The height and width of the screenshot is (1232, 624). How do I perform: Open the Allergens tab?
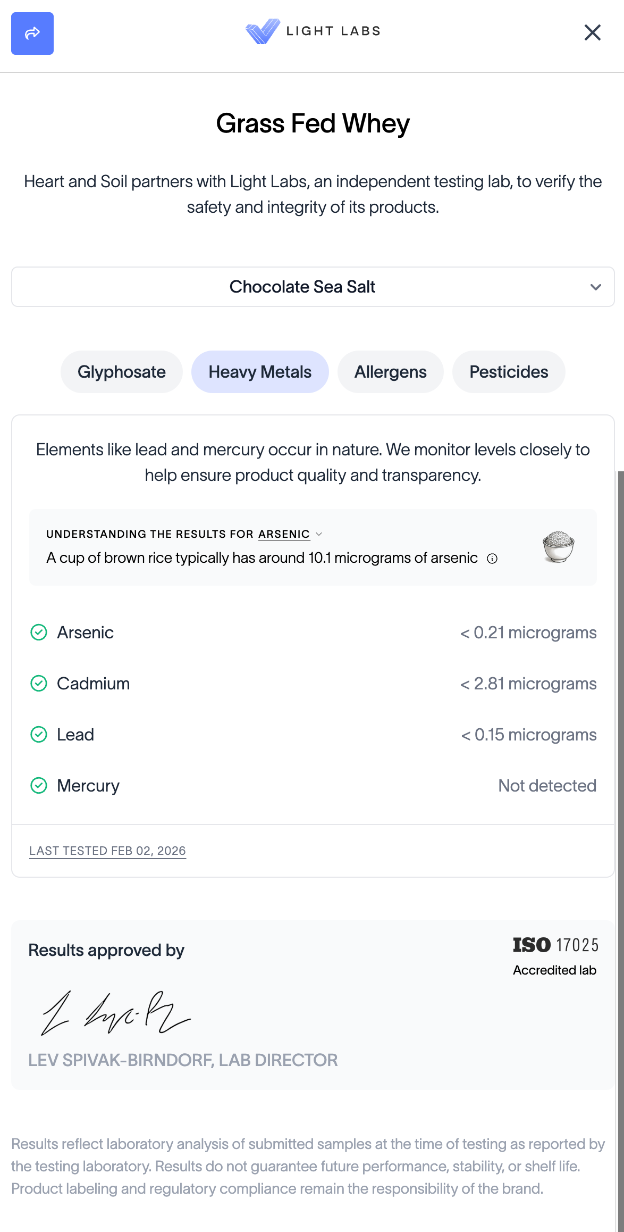tap(391, 372)
